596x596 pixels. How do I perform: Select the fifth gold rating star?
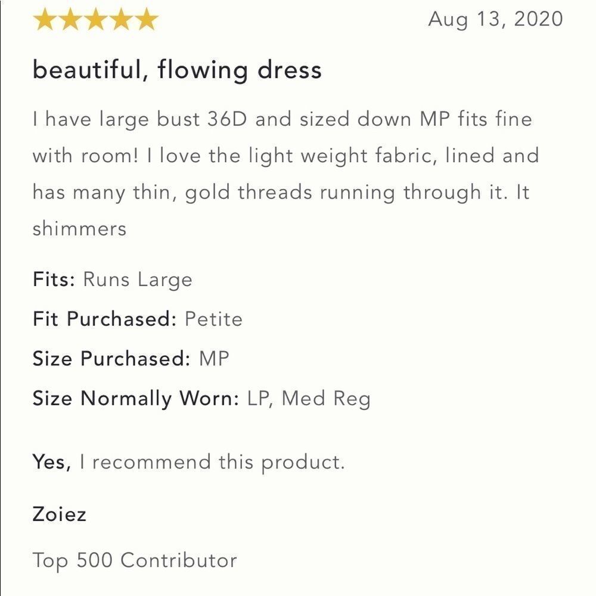click(x=147, y=19)
